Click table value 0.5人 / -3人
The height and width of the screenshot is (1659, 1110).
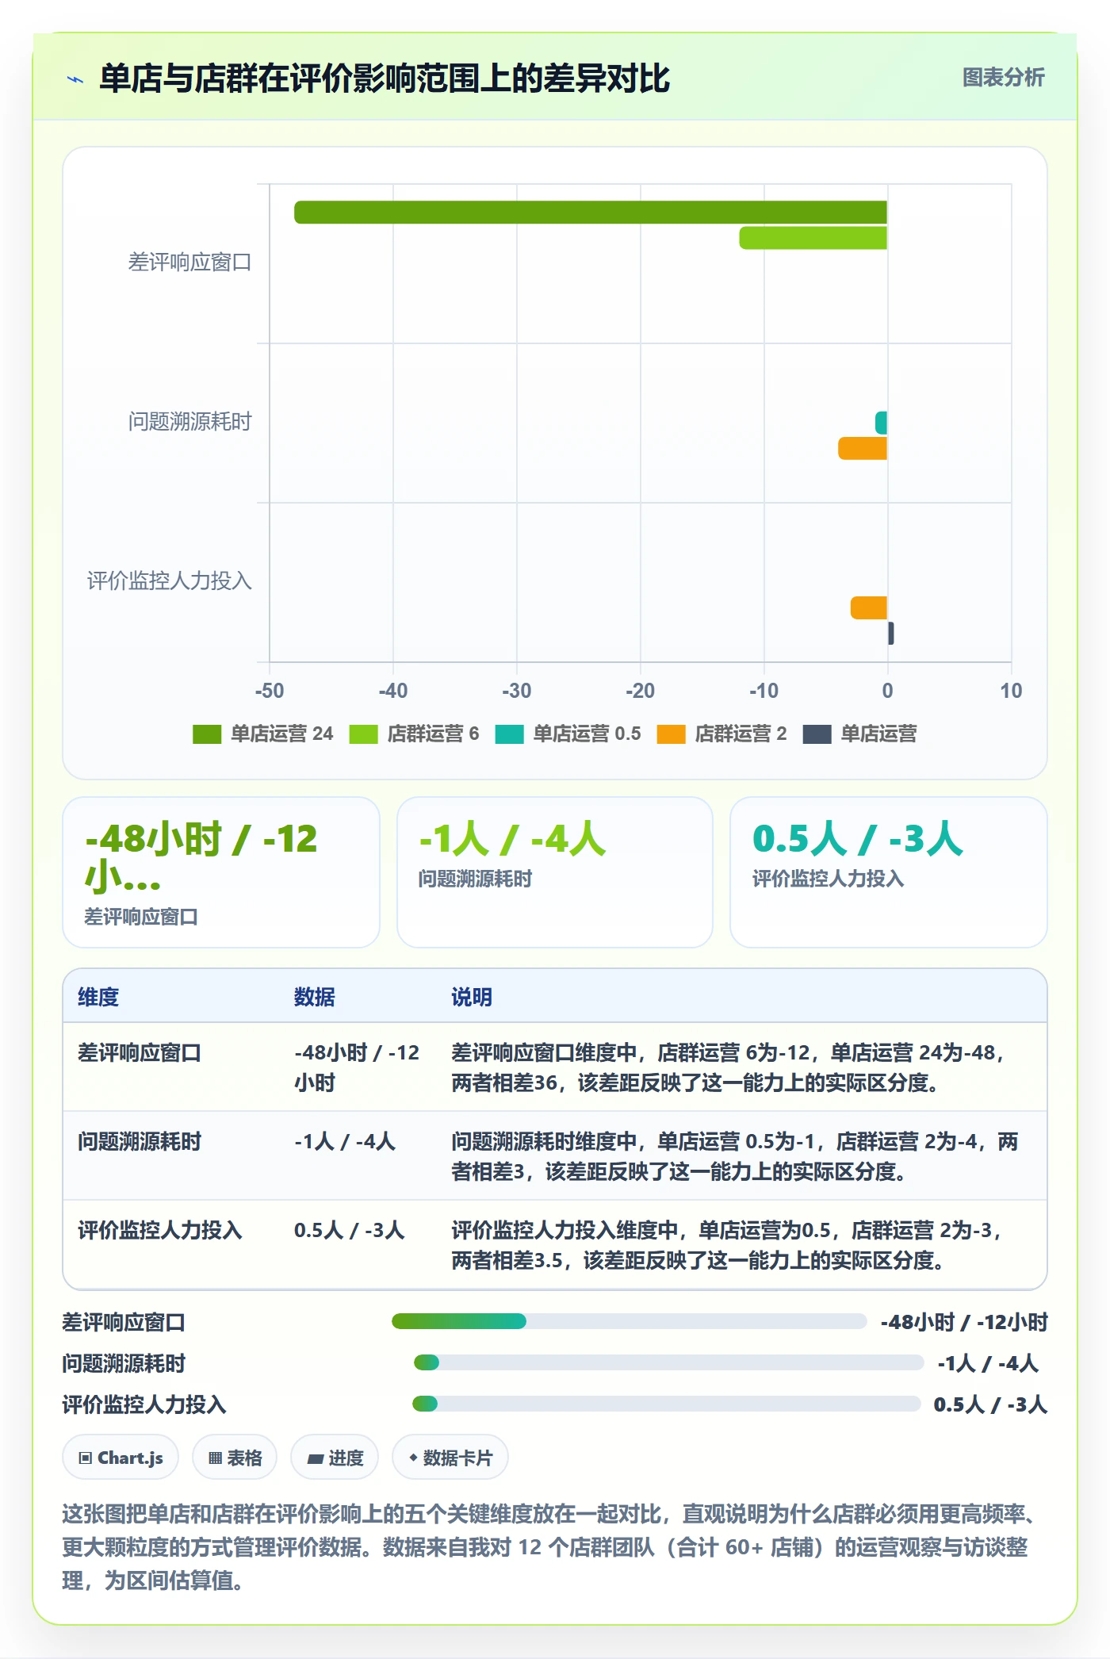pyautogui.click(x=350, y=1231)
